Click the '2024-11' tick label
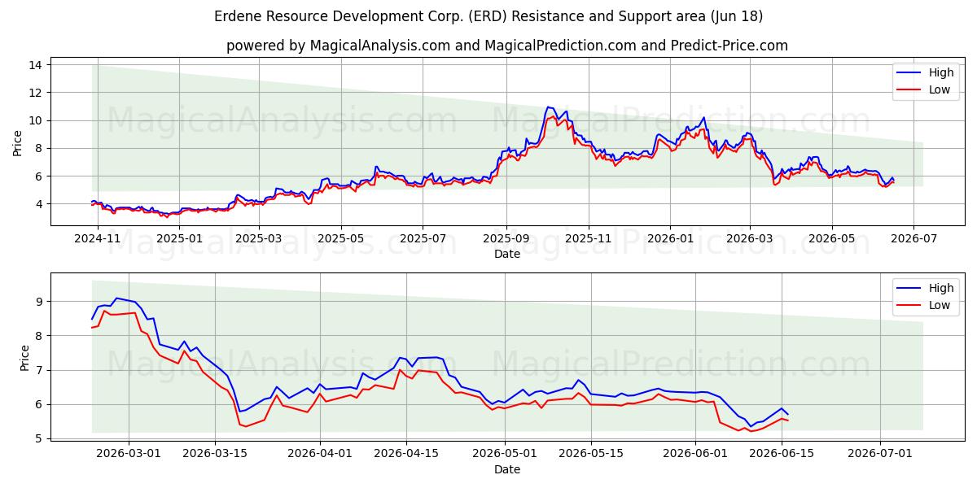This screenshot has width=977, height=488. 98,238
